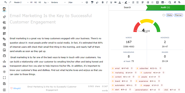
Task: Click the rocket icon in the sidebar
Action: tap(4, 17)
